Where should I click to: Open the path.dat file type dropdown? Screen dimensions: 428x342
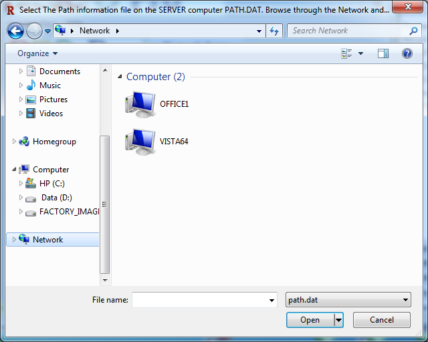tap(348, 301)
